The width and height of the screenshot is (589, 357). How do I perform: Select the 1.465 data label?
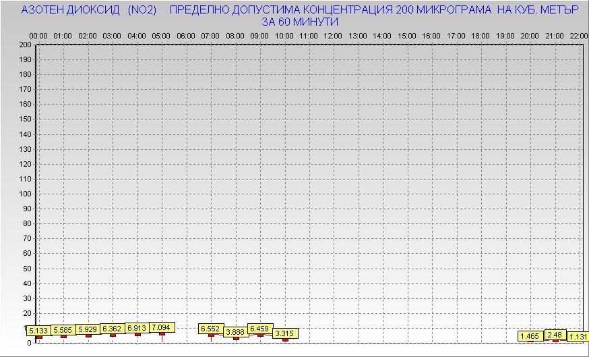530,336
